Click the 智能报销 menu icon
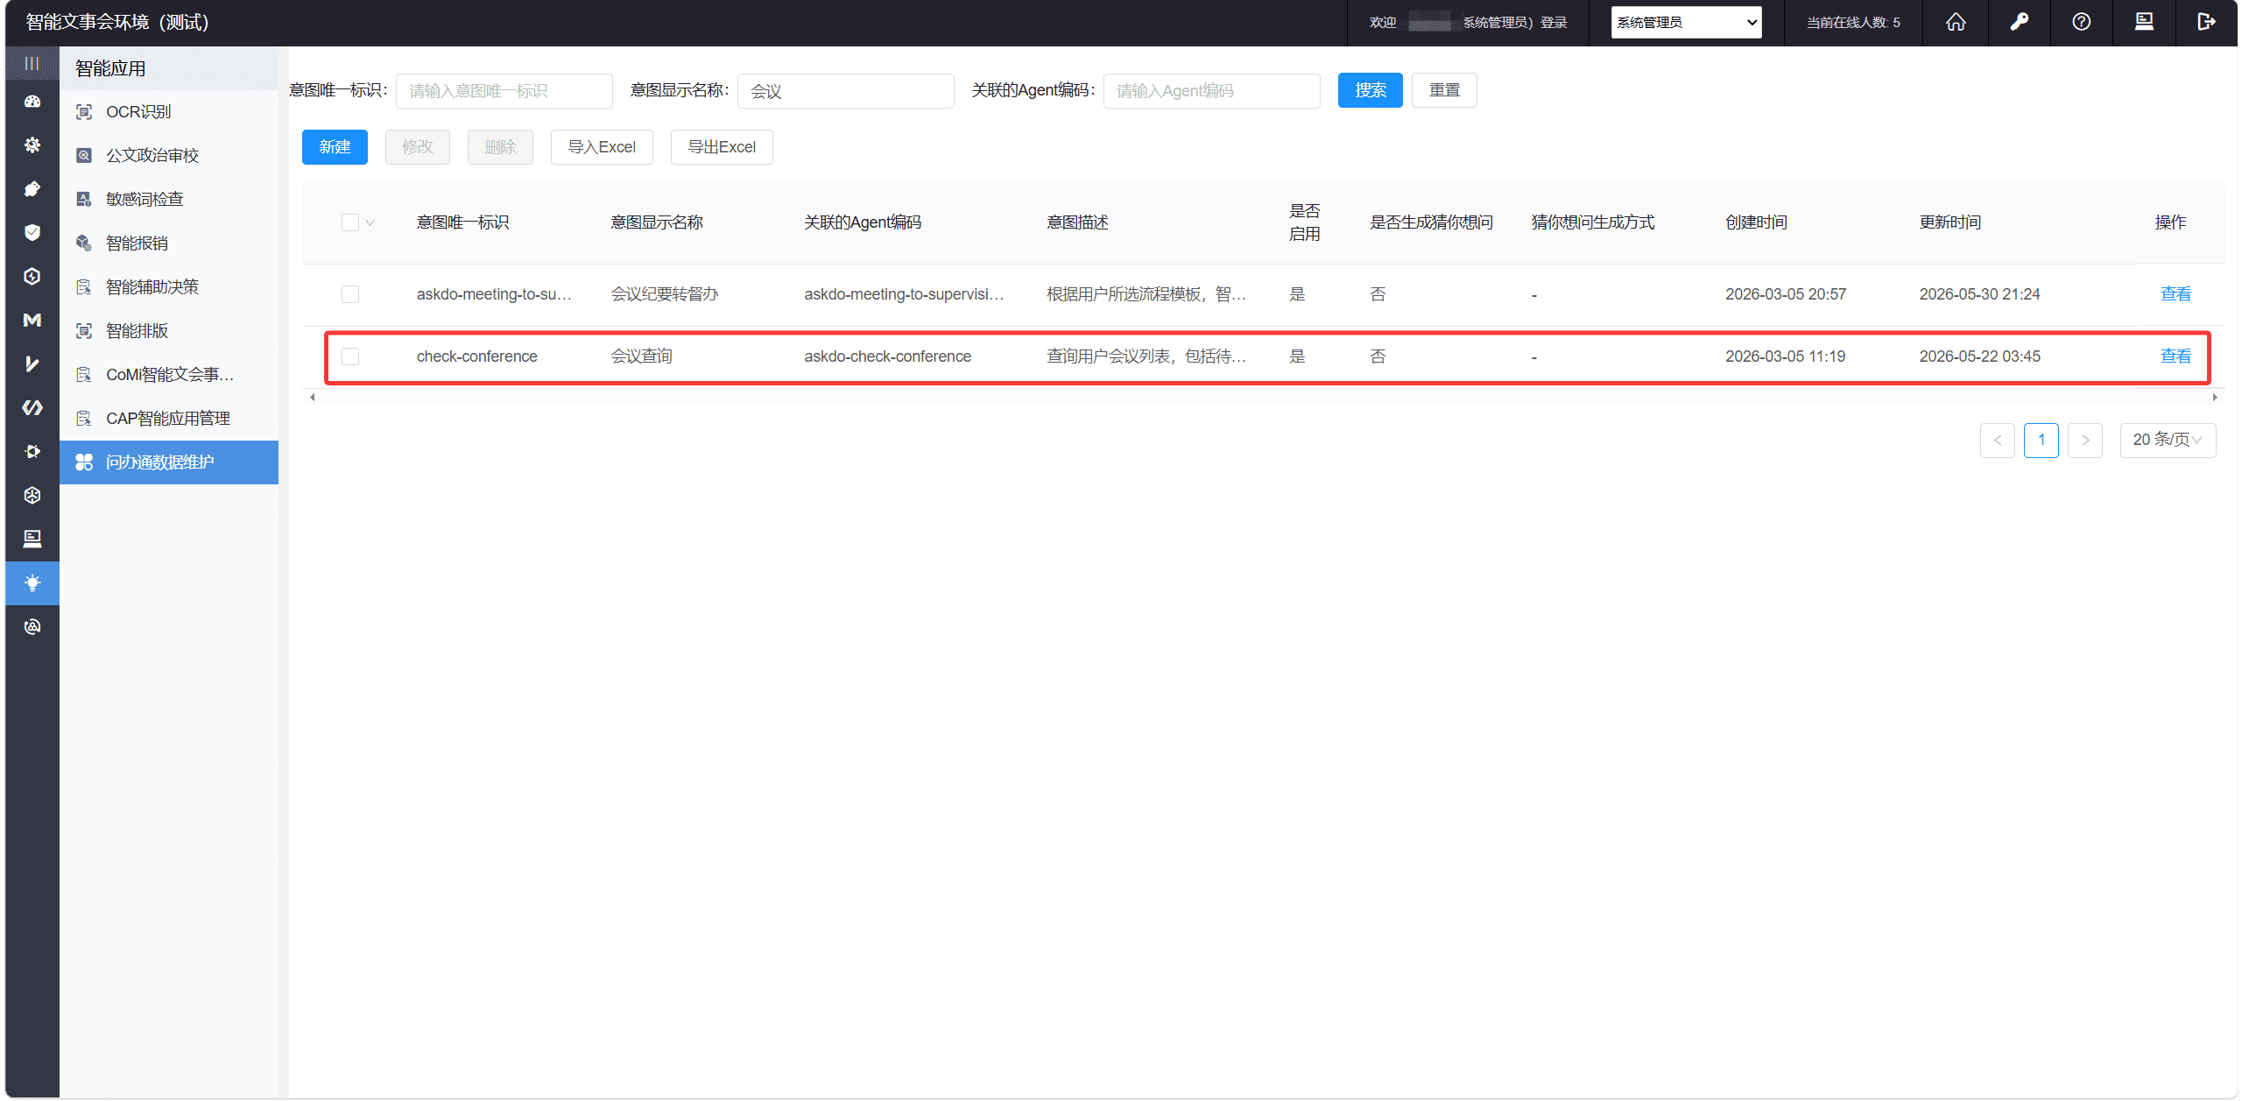 click(84, 243)
